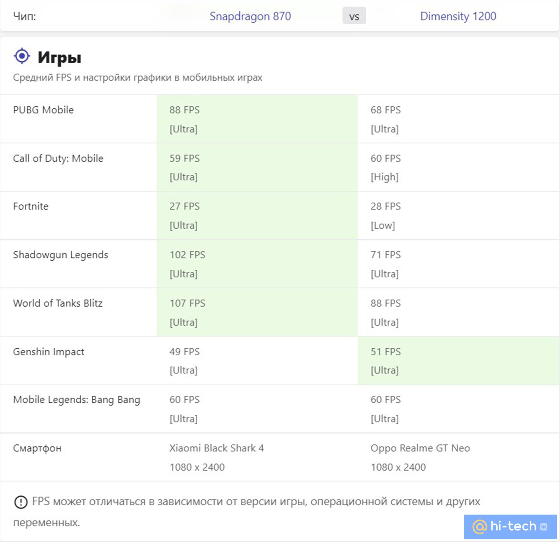Select the Call of Duty: Mobile label
560x542 pixels.
58,158
